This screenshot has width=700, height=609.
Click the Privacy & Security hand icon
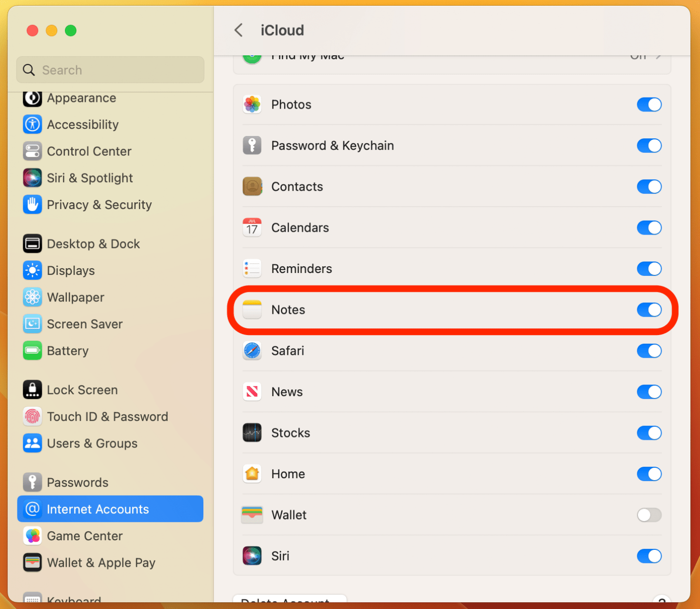tap(32, 205)
